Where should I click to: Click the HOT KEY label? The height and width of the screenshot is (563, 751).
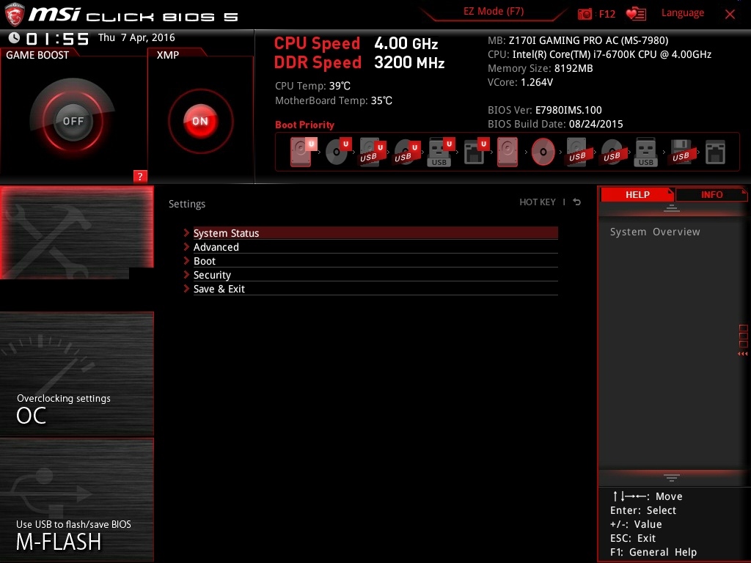pyautogui.click(x=538, y=202)
